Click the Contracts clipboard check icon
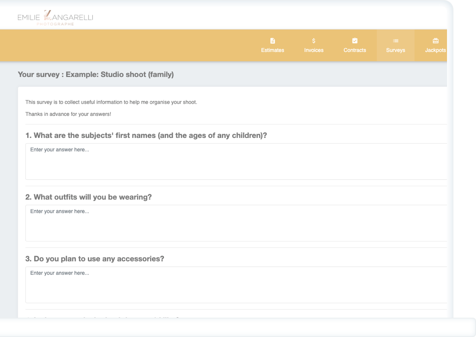Viewport: 476px width, 337px height. [355, 41]
